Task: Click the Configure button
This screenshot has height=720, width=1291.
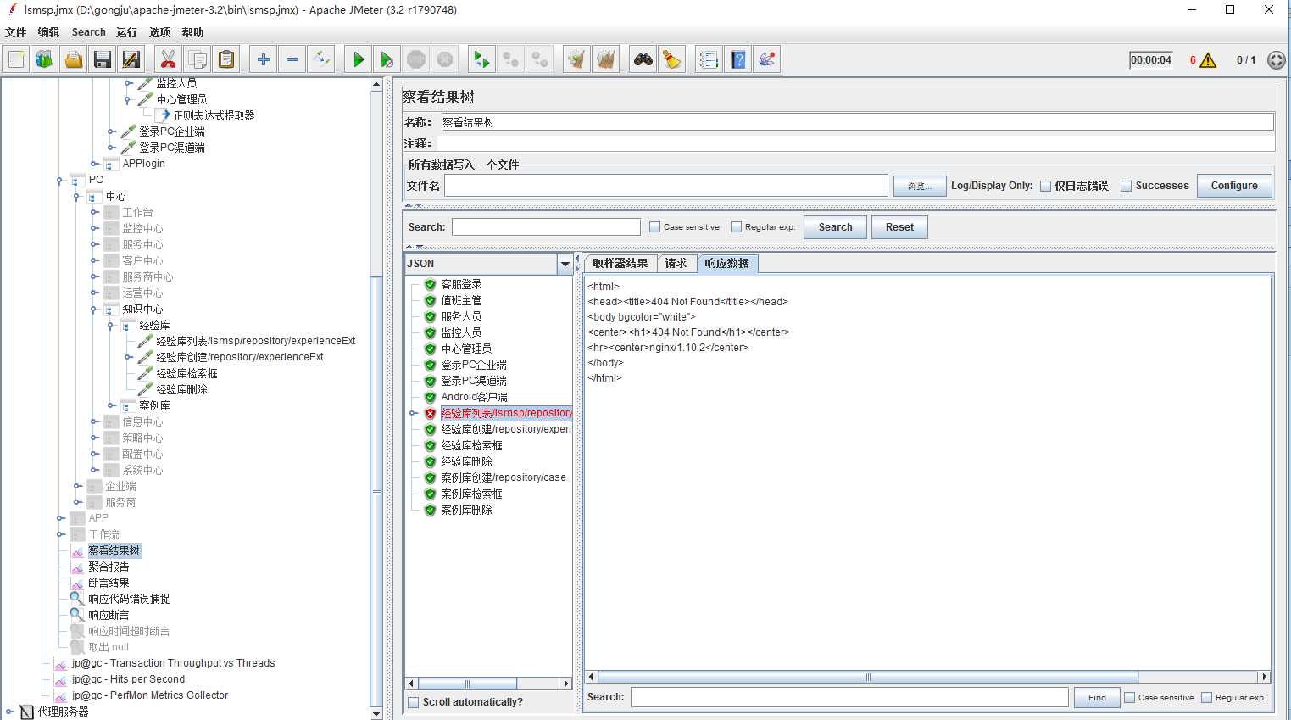Action: [x=1233, y=186]
